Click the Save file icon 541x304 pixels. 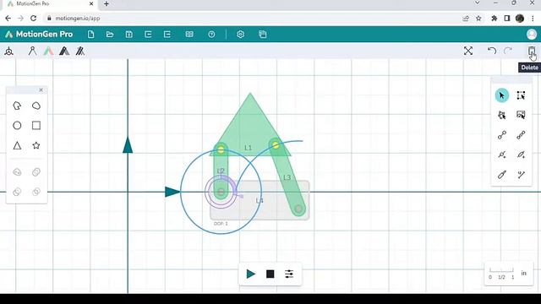[129, 34]
